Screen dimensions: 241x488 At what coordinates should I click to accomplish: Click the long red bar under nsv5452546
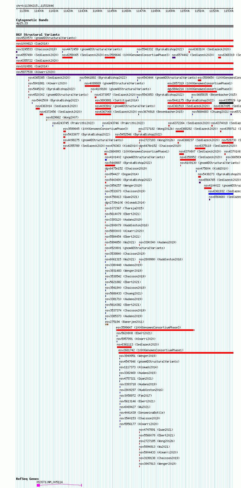pyautogui.click(x=174, y=137)
